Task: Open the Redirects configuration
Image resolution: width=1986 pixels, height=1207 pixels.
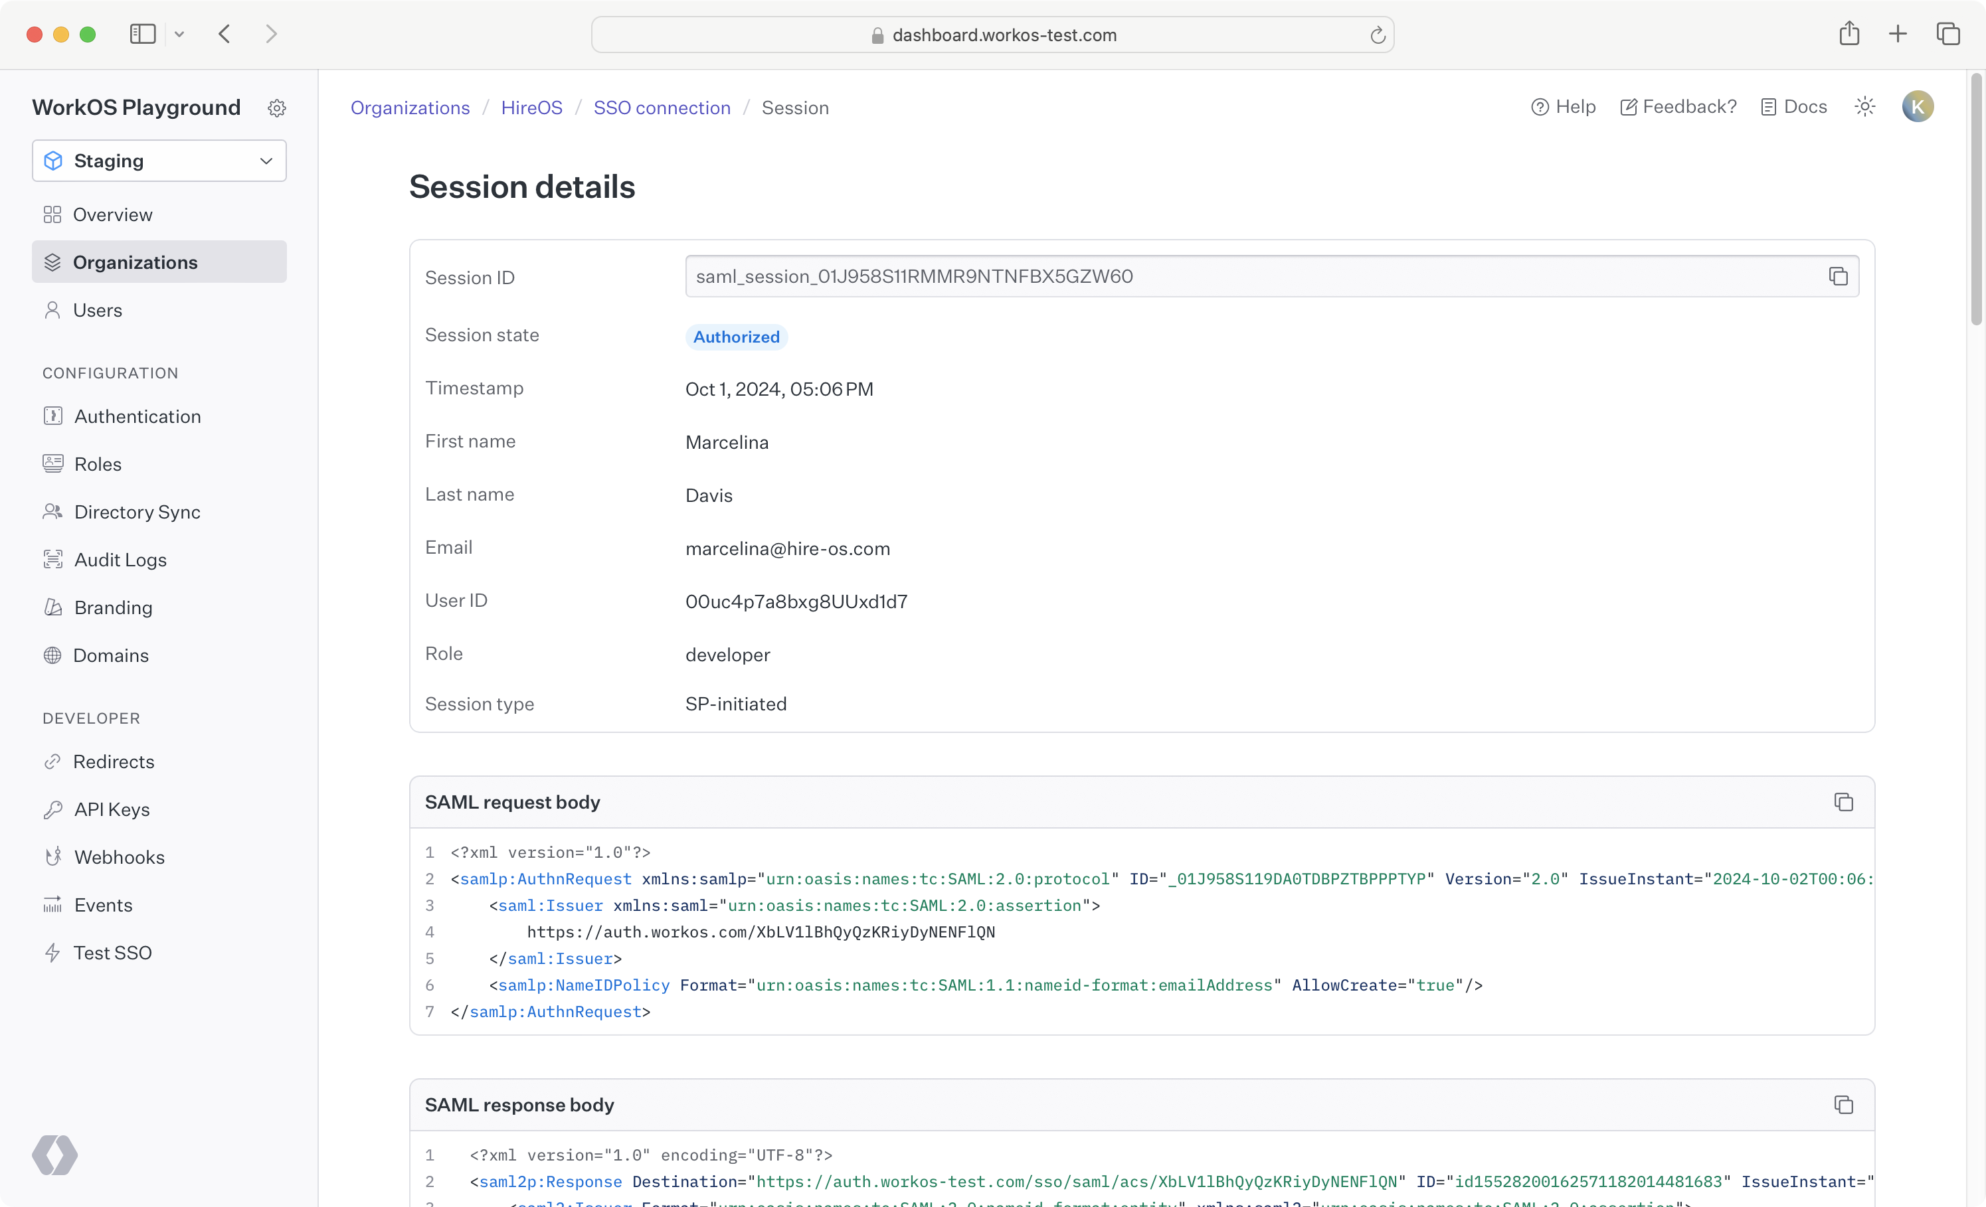Action: (114, 761)
